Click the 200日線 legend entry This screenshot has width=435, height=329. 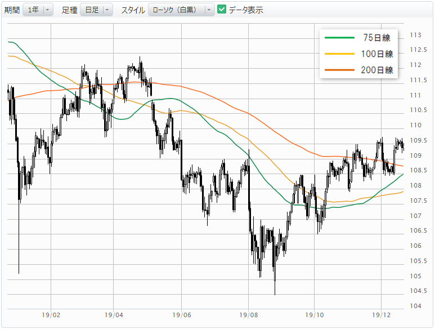[358, 70]
